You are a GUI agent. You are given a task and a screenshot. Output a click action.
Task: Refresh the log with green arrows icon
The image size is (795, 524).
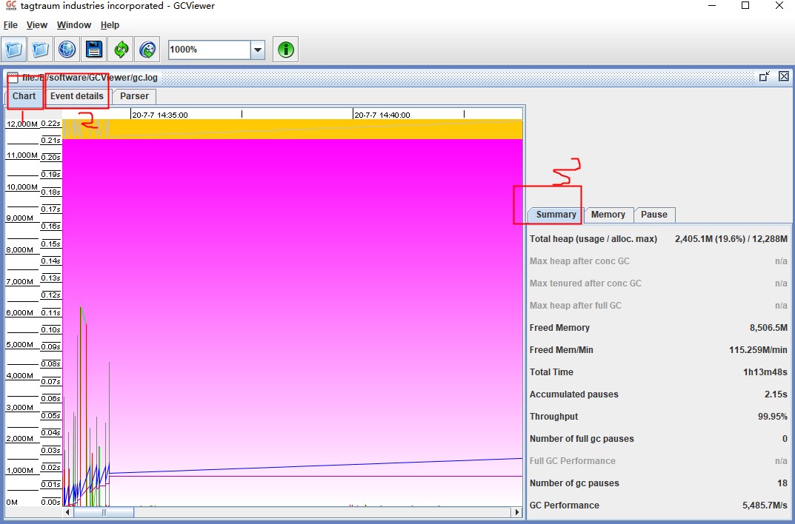pos(121,50)
